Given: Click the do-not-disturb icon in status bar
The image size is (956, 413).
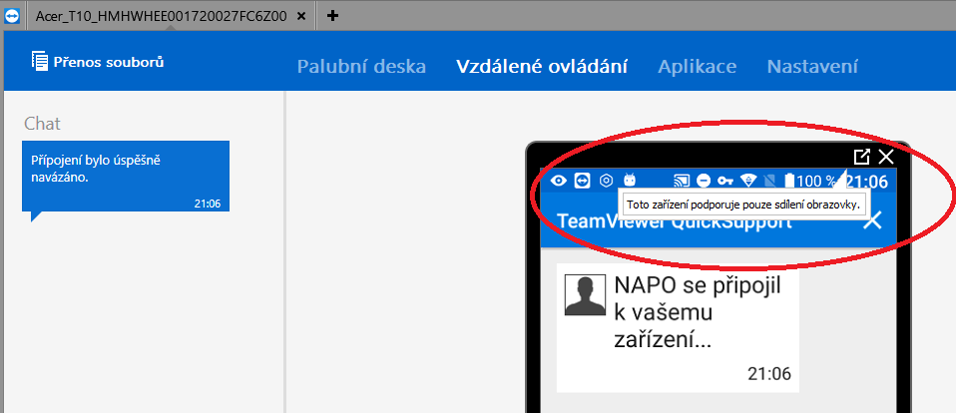Looking at the screenshot, I should coord(704,181).
